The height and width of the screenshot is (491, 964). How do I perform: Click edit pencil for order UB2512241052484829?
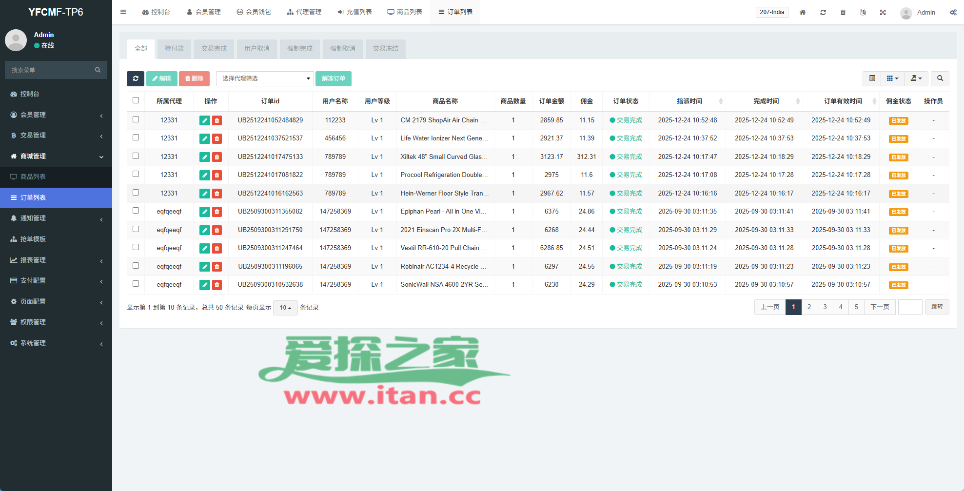tap(205, 120)
